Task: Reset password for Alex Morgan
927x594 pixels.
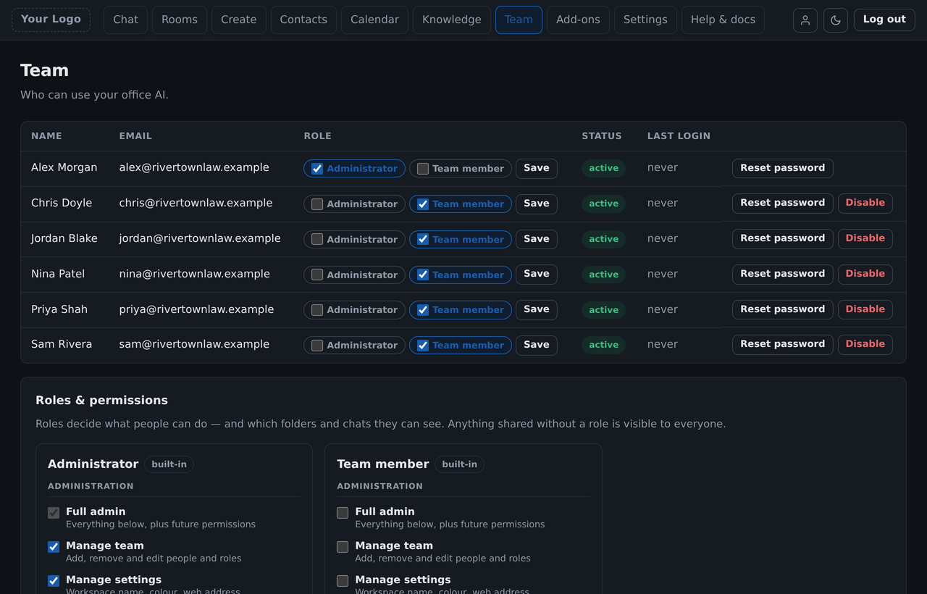Action: pos(783,168)
